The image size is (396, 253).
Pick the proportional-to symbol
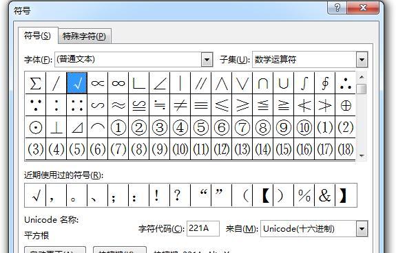pos(98,83)
